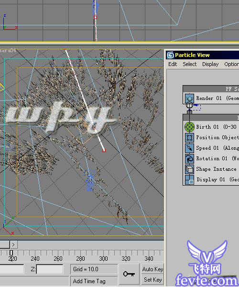This screenshot has width=239, height=287.
Task: Select the Shape Instance operator text
Action: pos(217,169)
